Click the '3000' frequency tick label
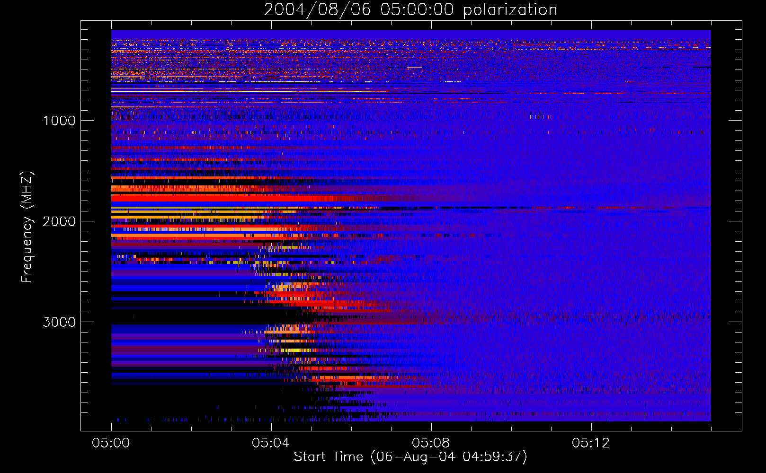This screenshot has width=766, height=473. click(x=59, y=322)
